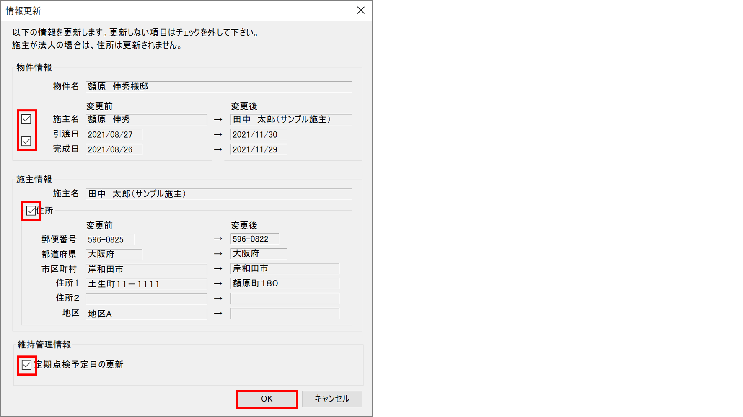Select the 地区A field
Viewport: 743px width, 417px height.
(x=146, y=314)
